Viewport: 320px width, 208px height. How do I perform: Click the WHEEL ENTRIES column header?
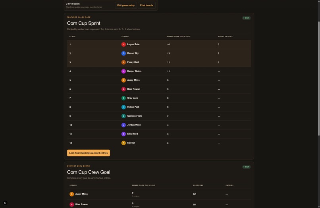(x=225, y=37)
